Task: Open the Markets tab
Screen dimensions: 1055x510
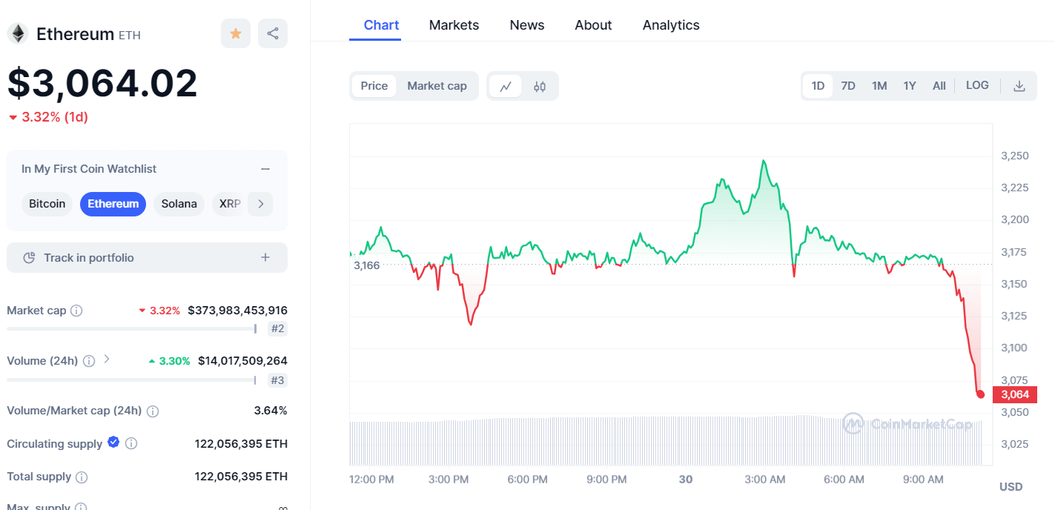Action: pyautogui.click(x=454, y=25)
